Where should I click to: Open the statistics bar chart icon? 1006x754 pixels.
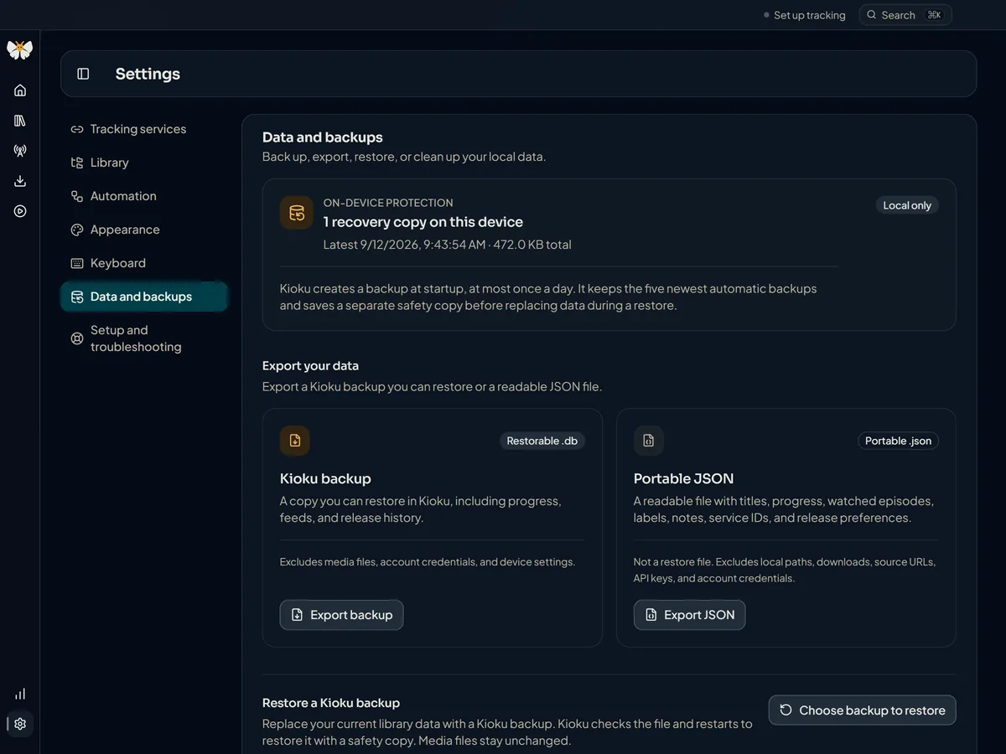(x=20, y=694)
